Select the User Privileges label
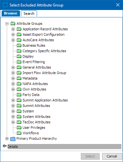The width and height of the screenshot is (123, 162). click(x=34, y=128)
